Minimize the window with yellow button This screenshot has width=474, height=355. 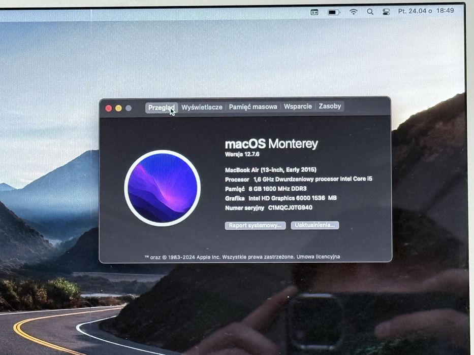[x=118, y=108]
